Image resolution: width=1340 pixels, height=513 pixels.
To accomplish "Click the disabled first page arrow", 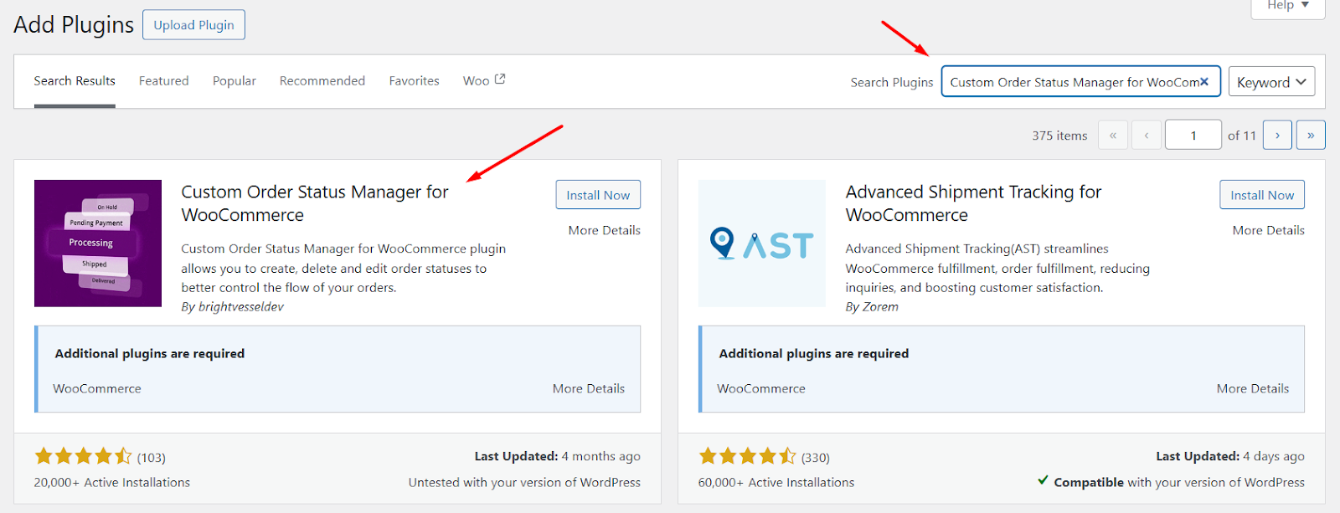I will pos(1113,135).
